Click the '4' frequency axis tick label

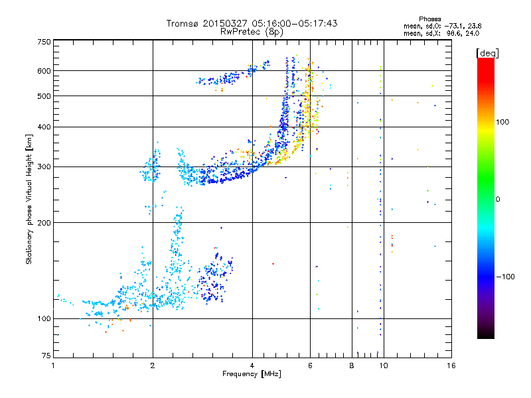252,365
